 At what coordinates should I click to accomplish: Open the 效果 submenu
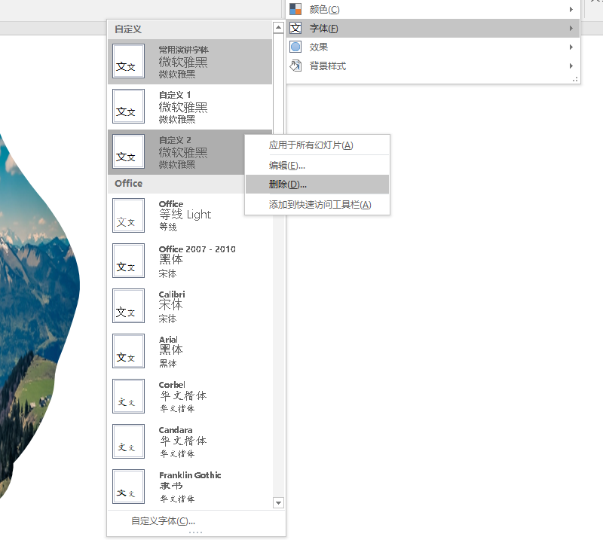(x=433, y=47)
